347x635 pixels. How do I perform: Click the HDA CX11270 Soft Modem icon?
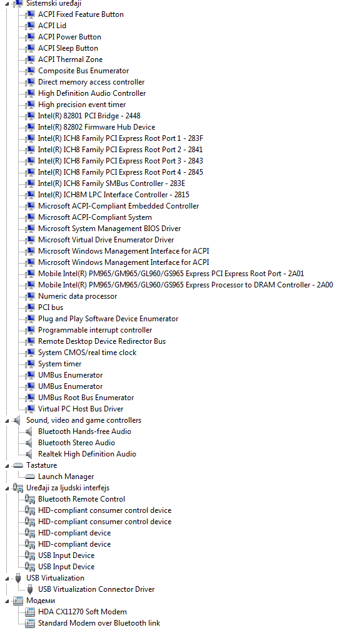pos(30,612)
